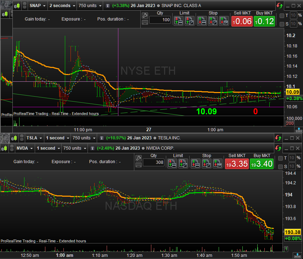
Task: Click the large green 10.09 value on SNAP chart
Action: pyautogui.click(x=206, y=111)
